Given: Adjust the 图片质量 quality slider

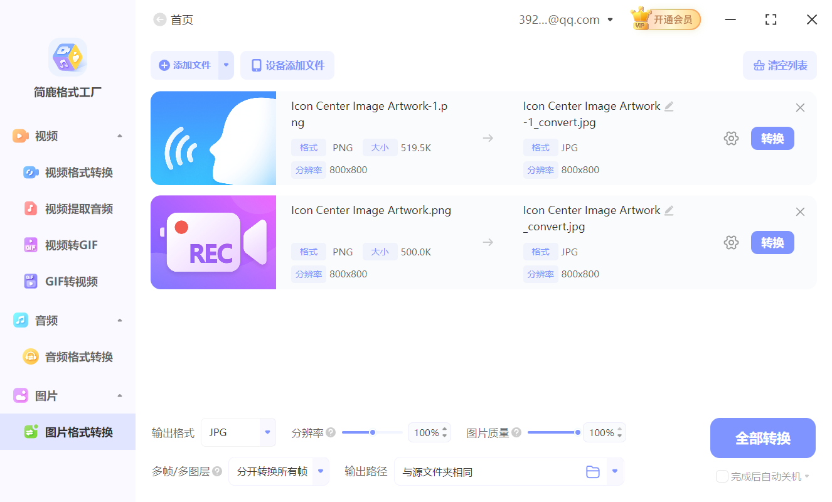Looking at the screenshot, I should (x=577, y=432).
